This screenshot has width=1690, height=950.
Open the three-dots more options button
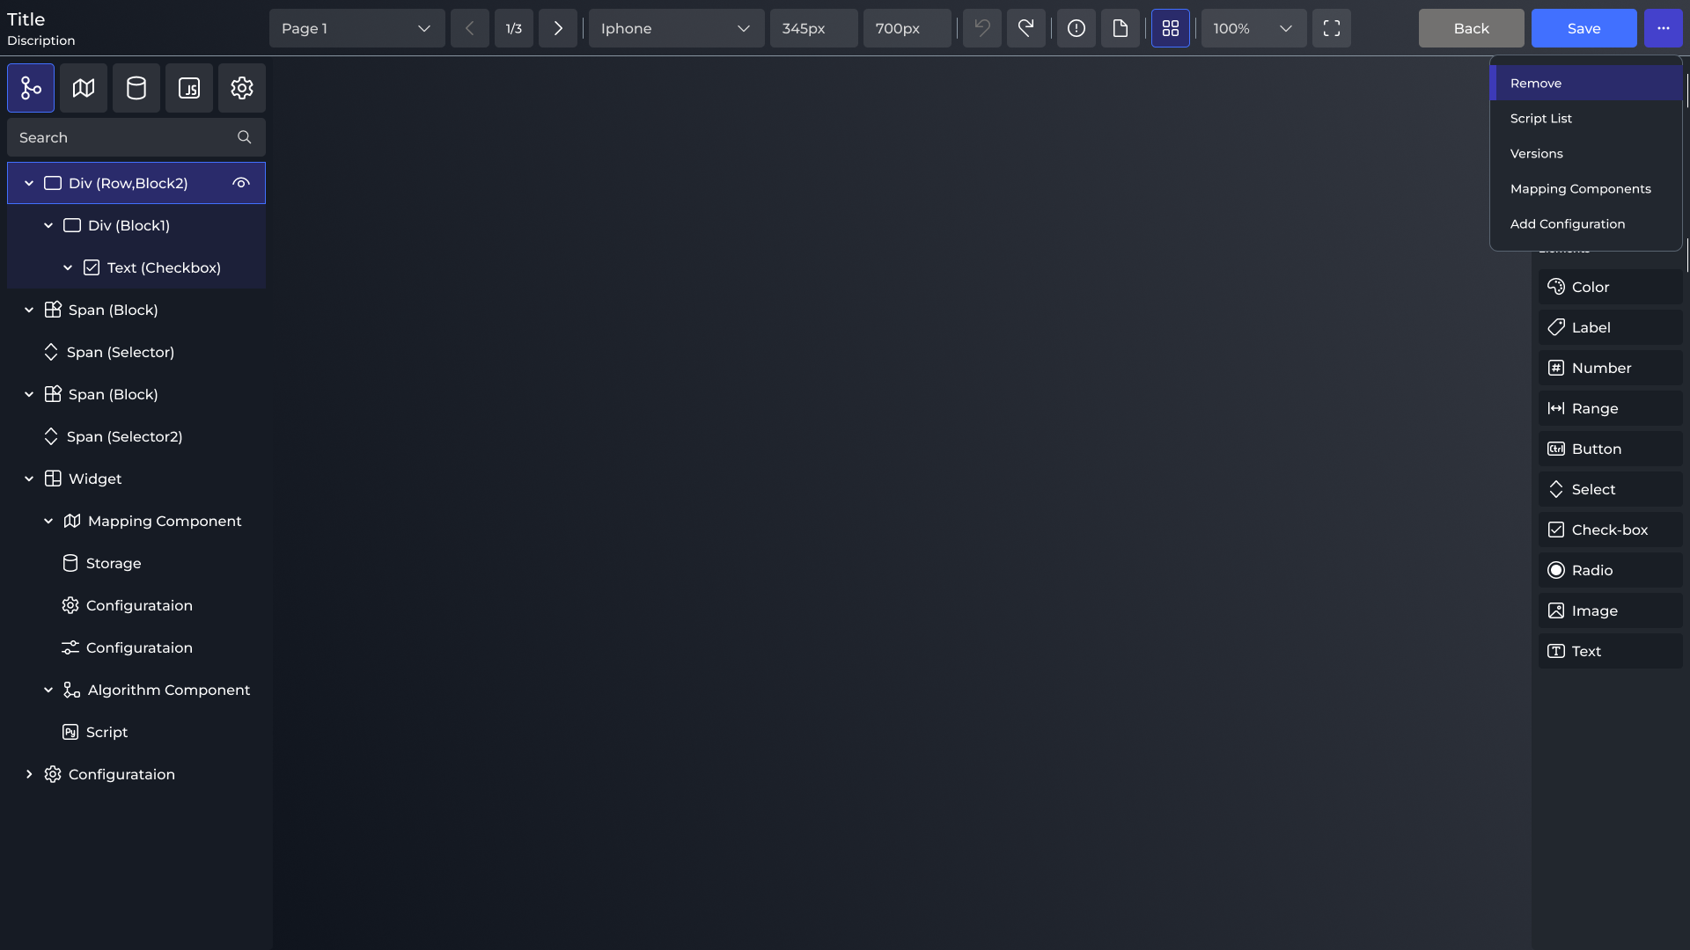coord(1664,28)
